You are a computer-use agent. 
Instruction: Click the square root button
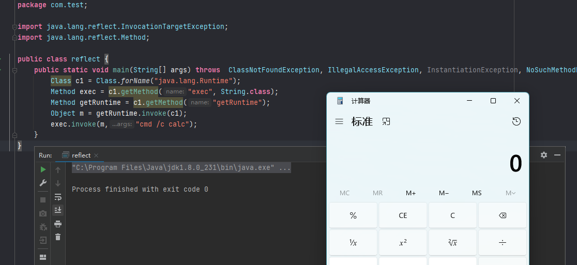click(x=452, y=243)
